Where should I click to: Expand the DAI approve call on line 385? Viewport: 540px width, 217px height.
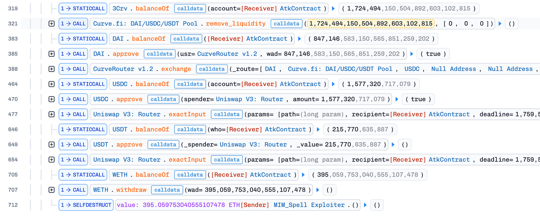coord(52,54)
